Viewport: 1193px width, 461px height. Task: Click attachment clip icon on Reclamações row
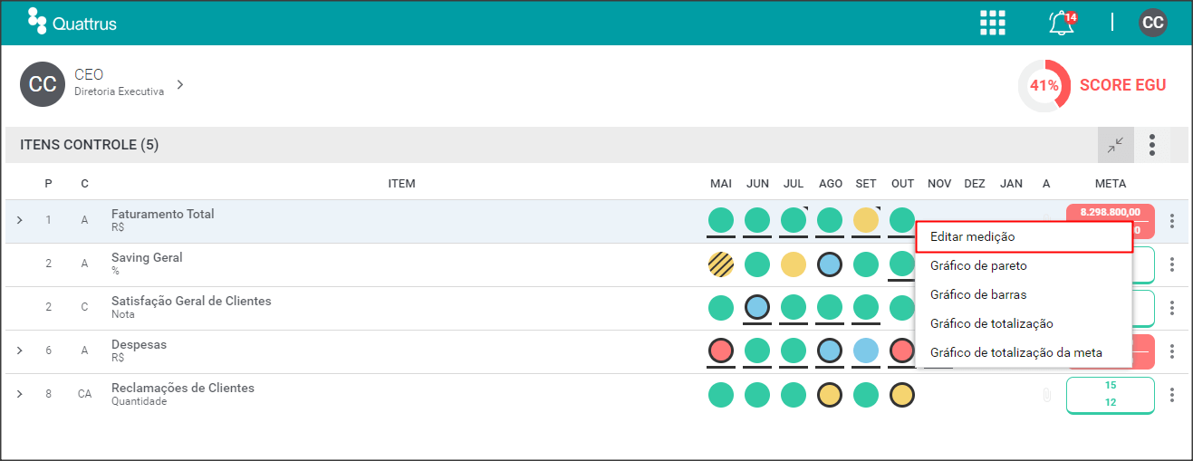(1046, 395)
